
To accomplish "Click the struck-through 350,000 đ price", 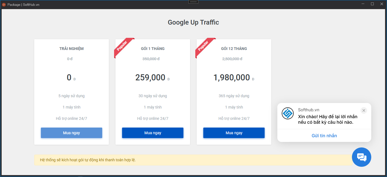I will tap(151, 59).
